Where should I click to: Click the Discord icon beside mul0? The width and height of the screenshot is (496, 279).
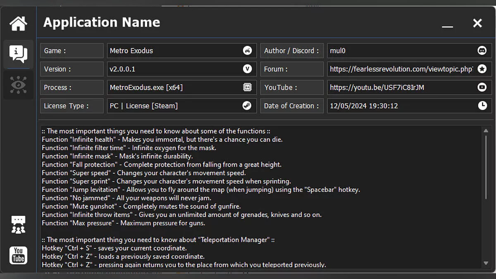(482, 50)
